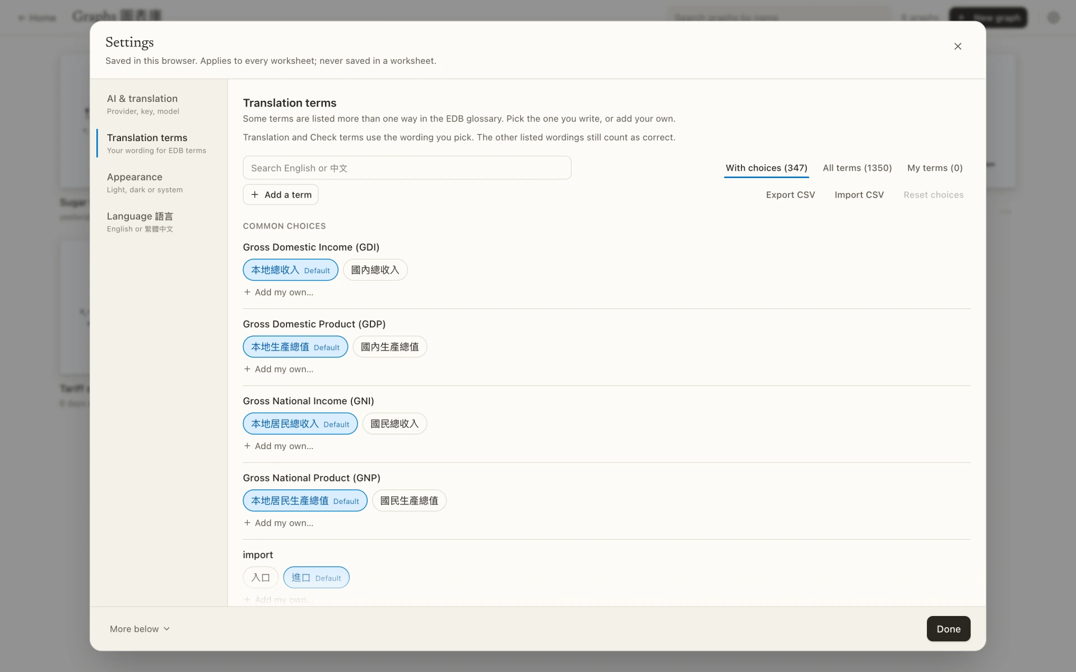Click plus icon for GNP Add my own
1076x672 pixels.
[247, 522]
